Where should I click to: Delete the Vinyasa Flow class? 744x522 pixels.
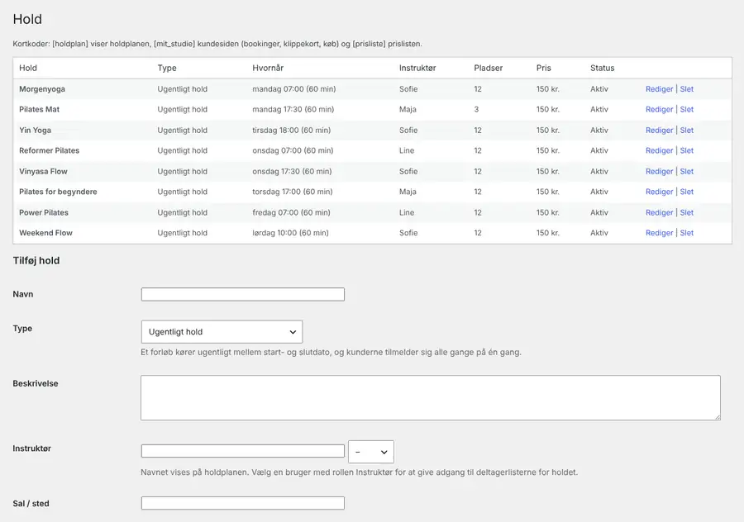pos(687,171)
